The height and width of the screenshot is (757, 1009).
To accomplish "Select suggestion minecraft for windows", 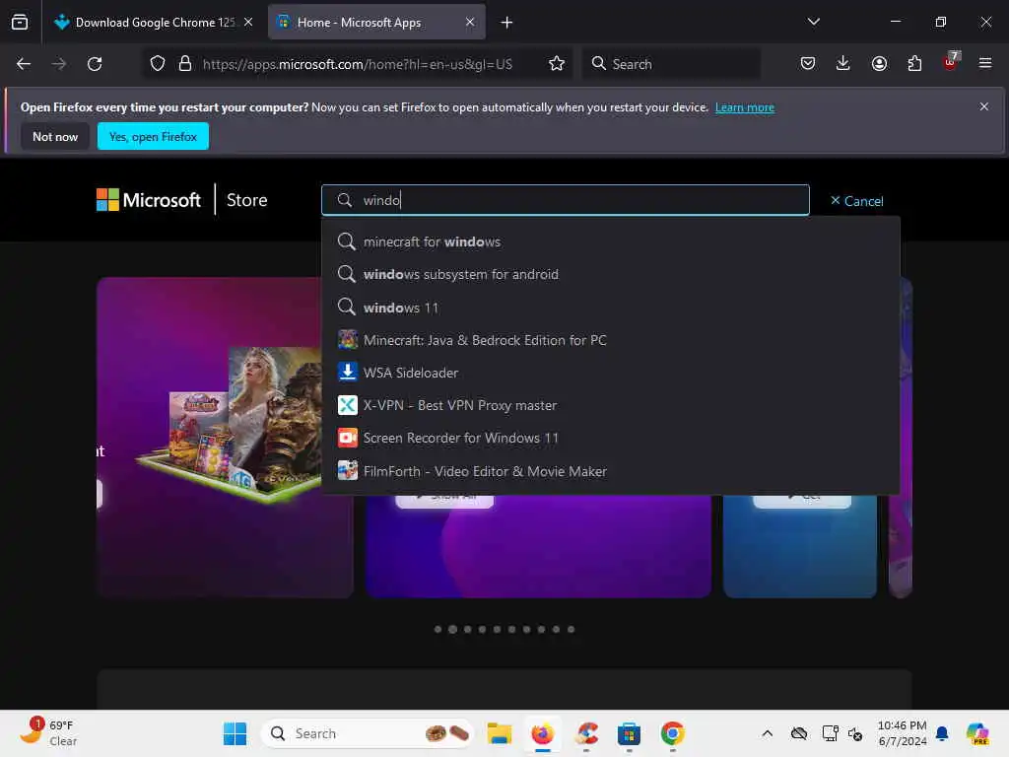I will pyautogui.click(x=611, y=242).
